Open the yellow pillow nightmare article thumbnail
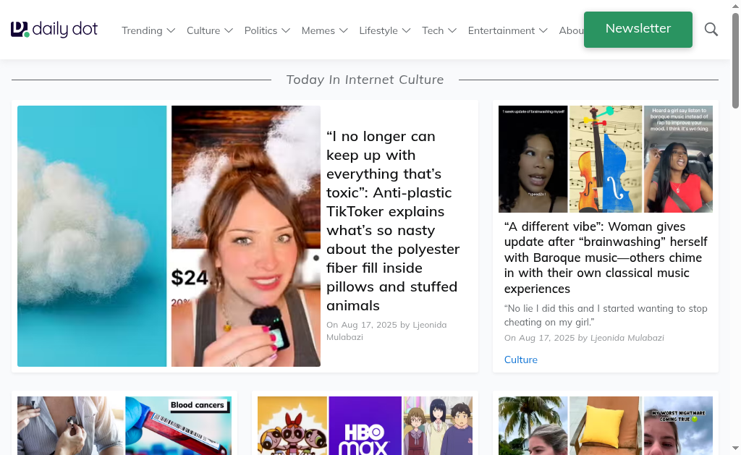This screenshot has height=455, width=741. pyautogui.click(x=606, y=426)
